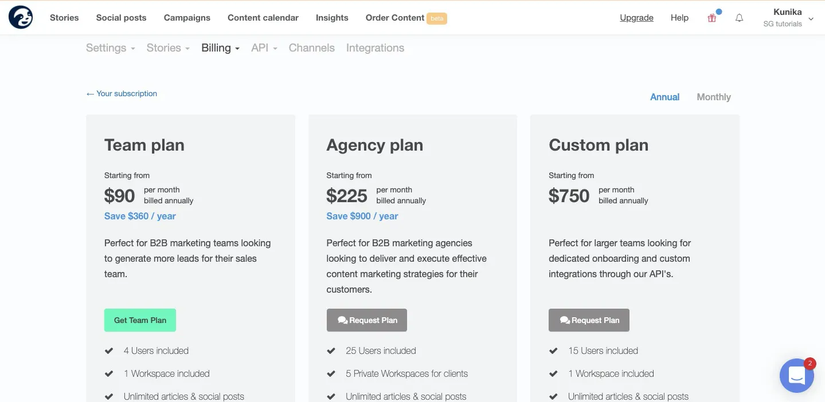Return via Your subscription link

[122, 93]
